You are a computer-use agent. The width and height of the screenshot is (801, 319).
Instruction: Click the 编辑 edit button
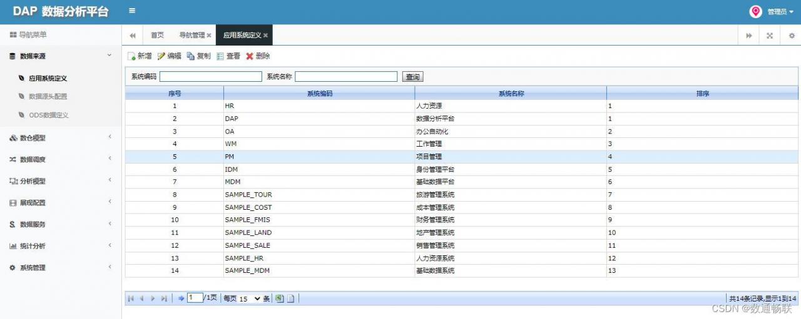click(x=169, y=56)
